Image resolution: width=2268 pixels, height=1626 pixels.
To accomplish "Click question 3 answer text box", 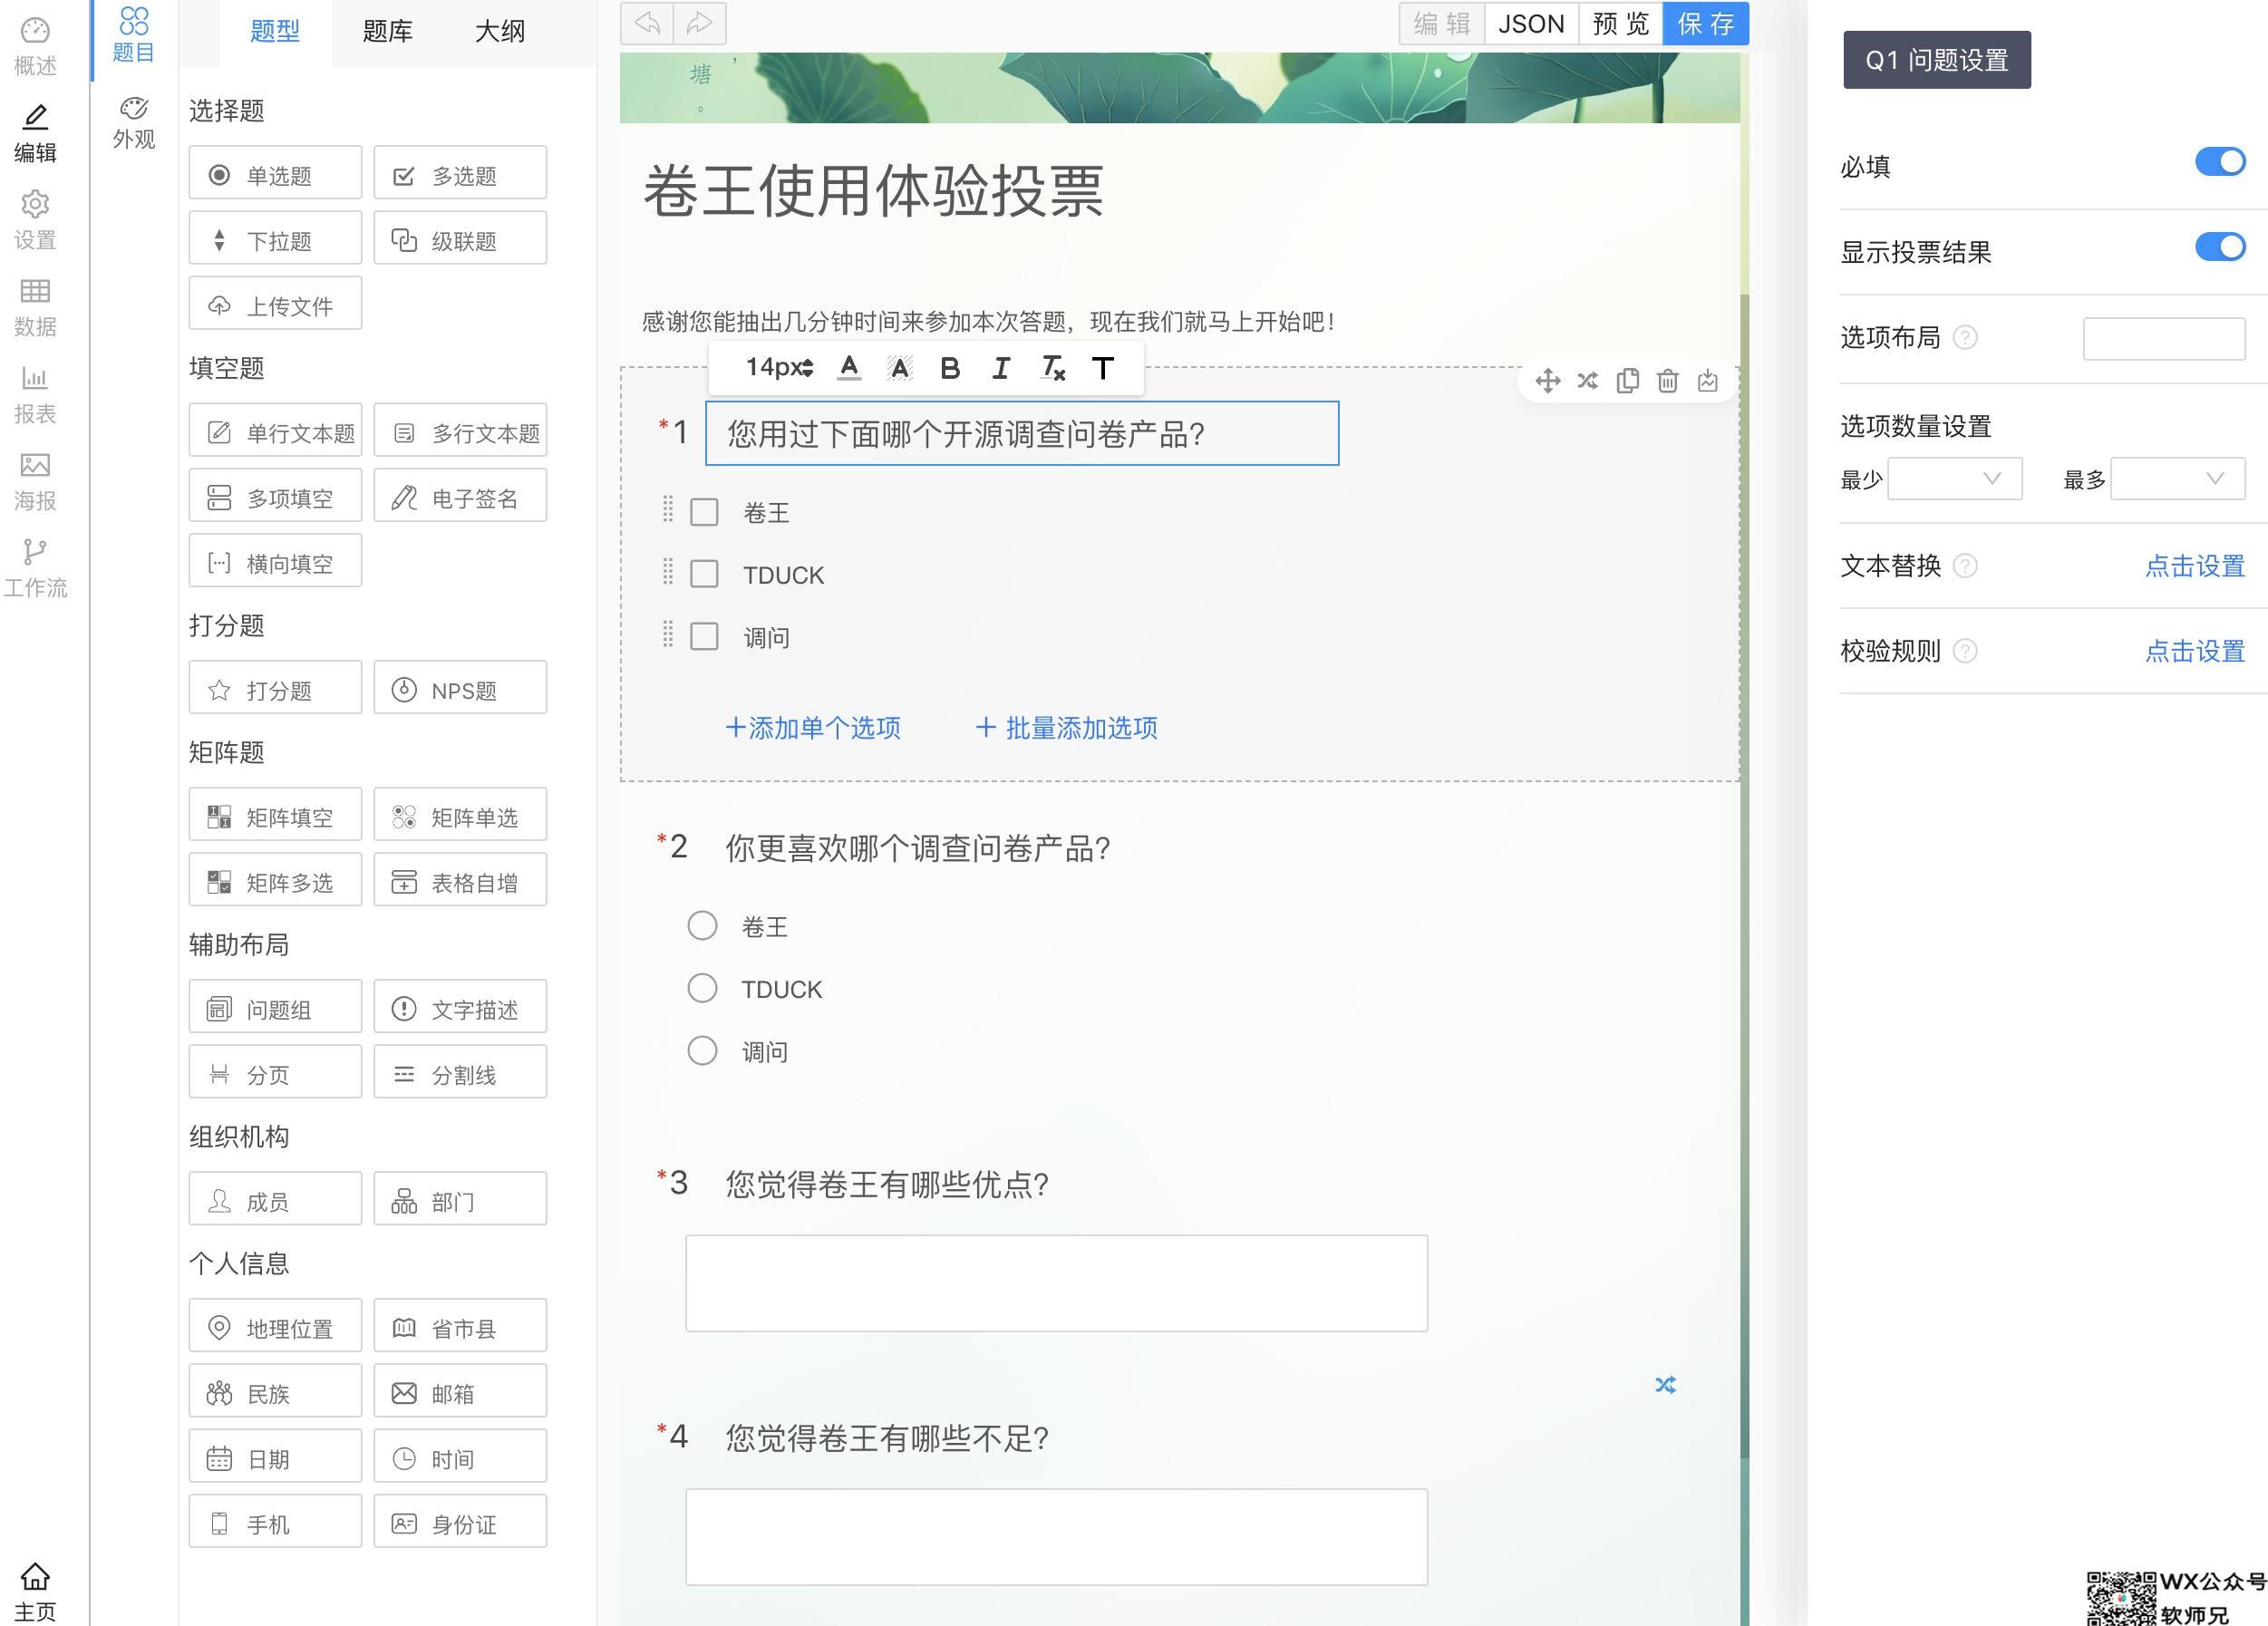I will click(1056, 1283).
